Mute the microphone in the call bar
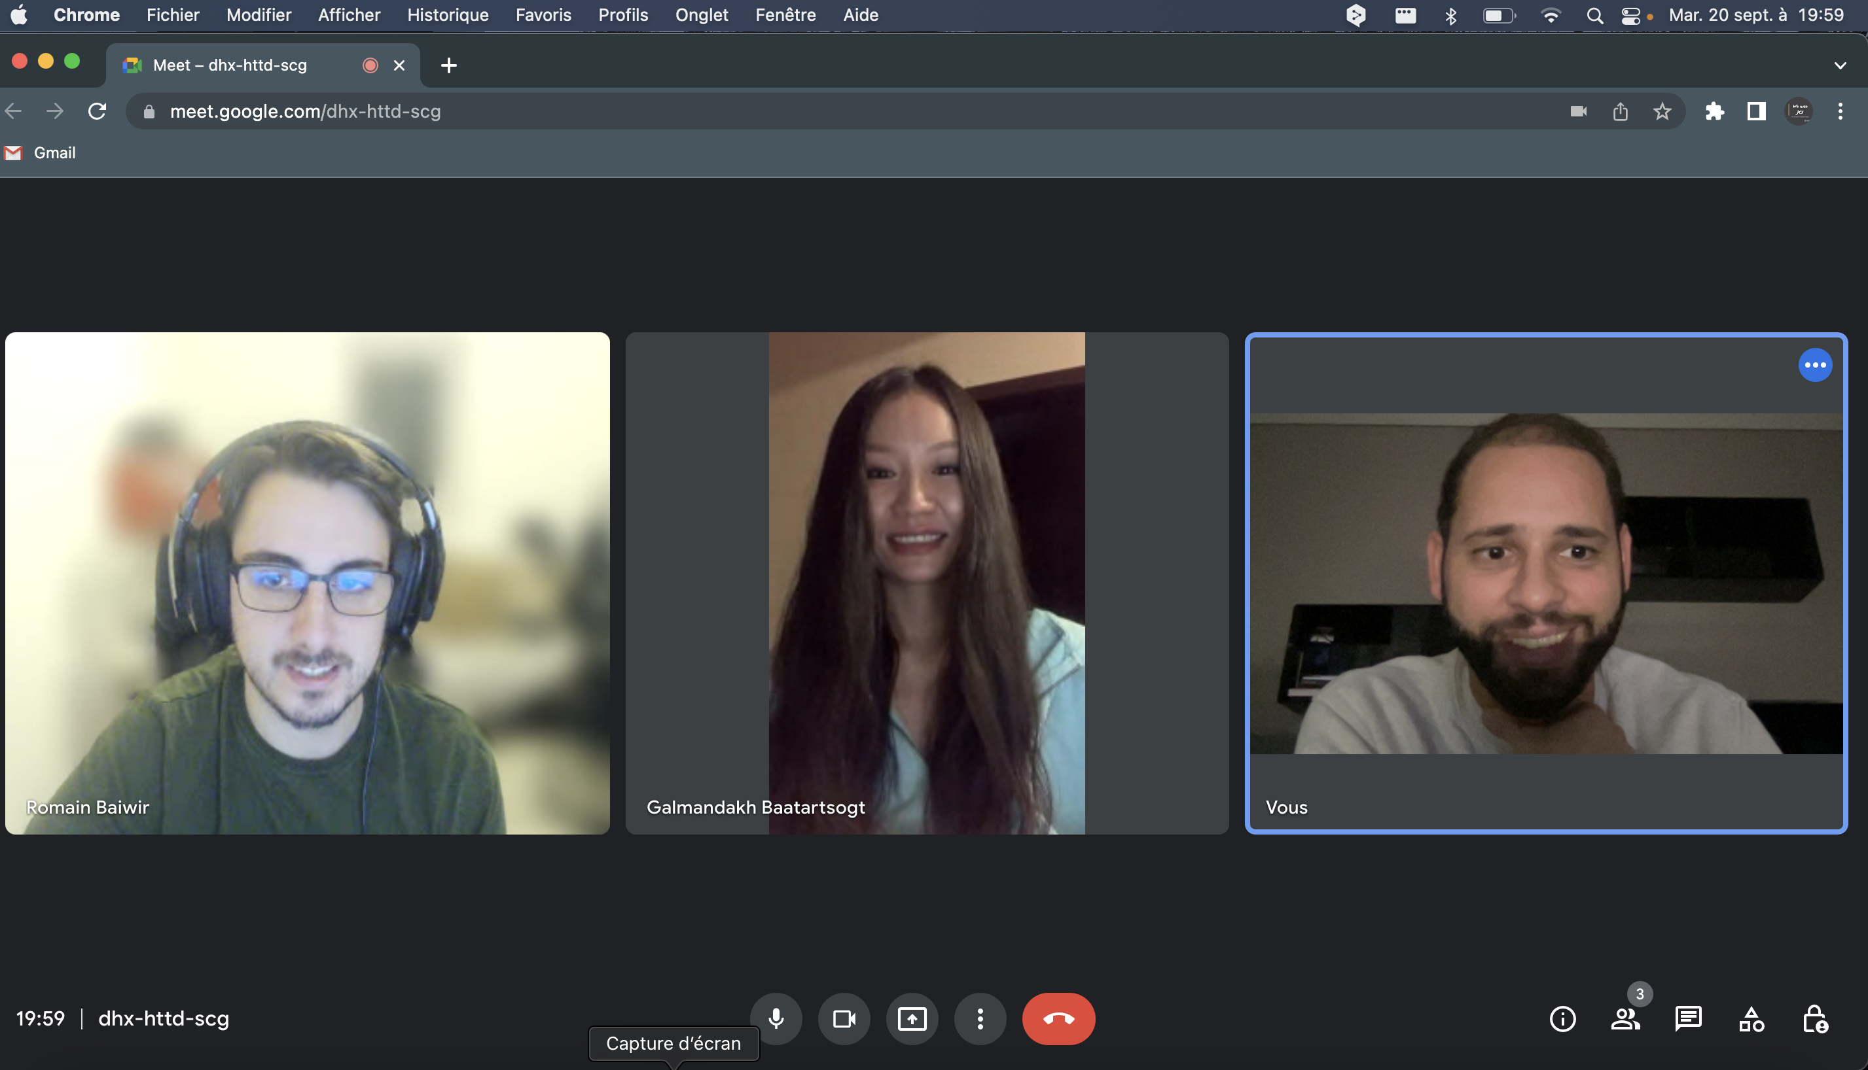The image size is (1868, 1070). point(776,1018)
